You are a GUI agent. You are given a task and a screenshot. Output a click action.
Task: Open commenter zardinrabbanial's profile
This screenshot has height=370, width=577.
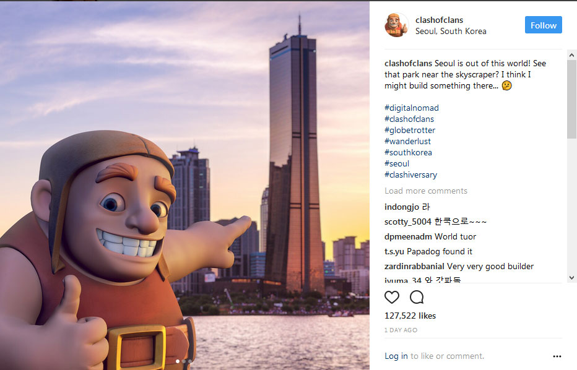pyautogui.click(x=414, y=266)
